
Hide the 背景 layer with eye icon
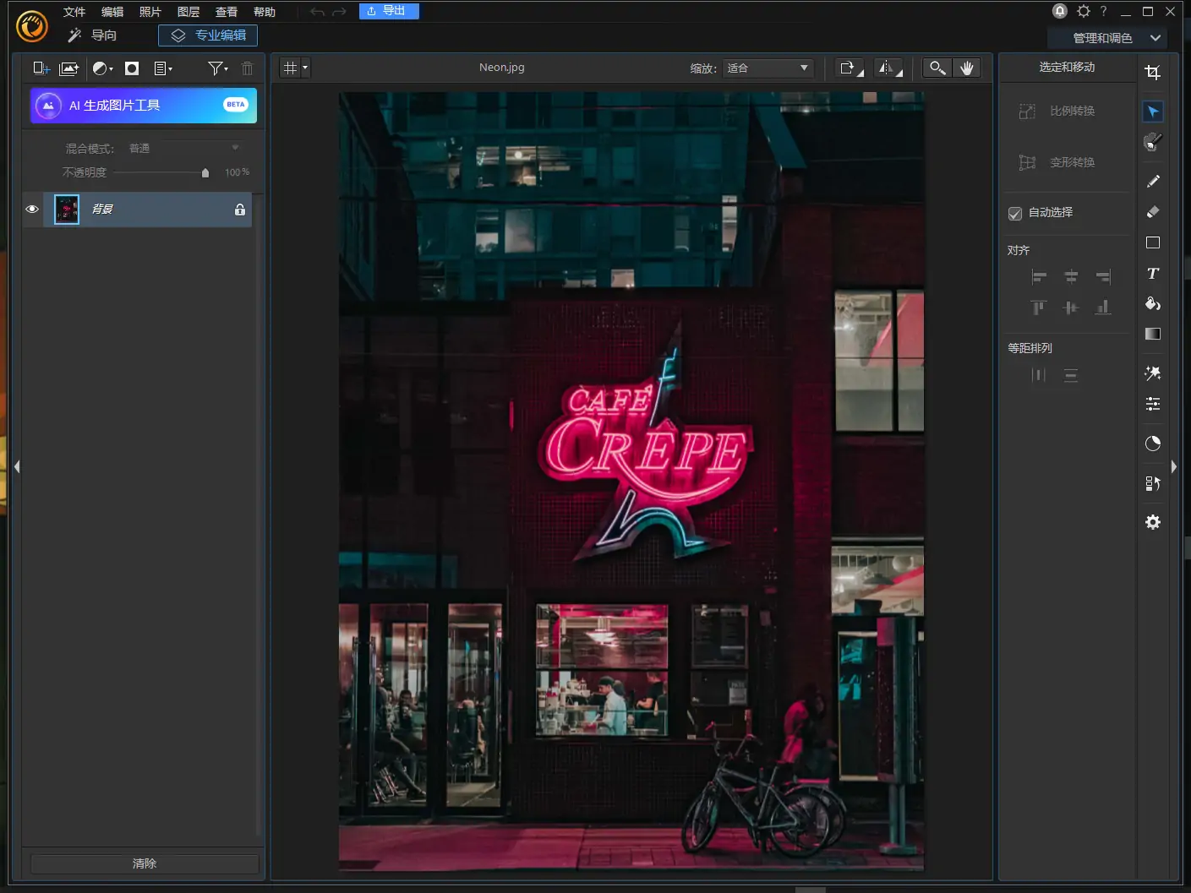[32, 210]
